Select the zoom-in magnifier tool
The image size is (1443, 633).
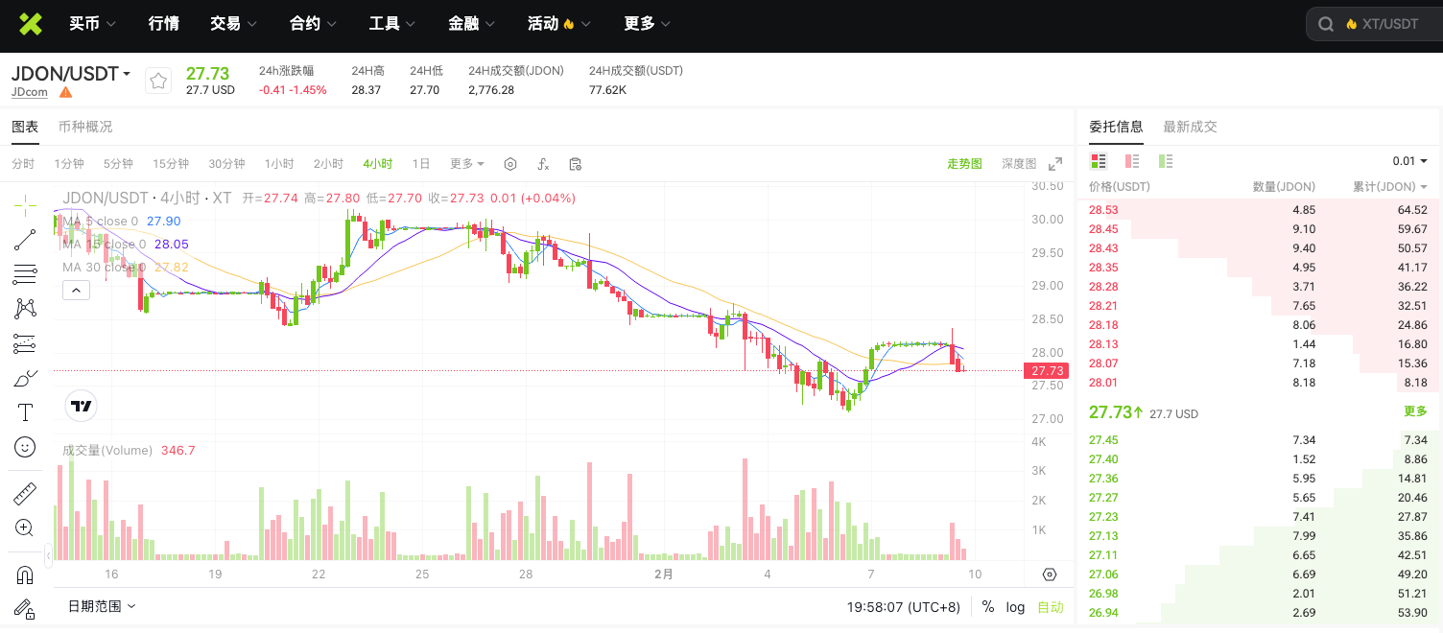tap(24, 527)
